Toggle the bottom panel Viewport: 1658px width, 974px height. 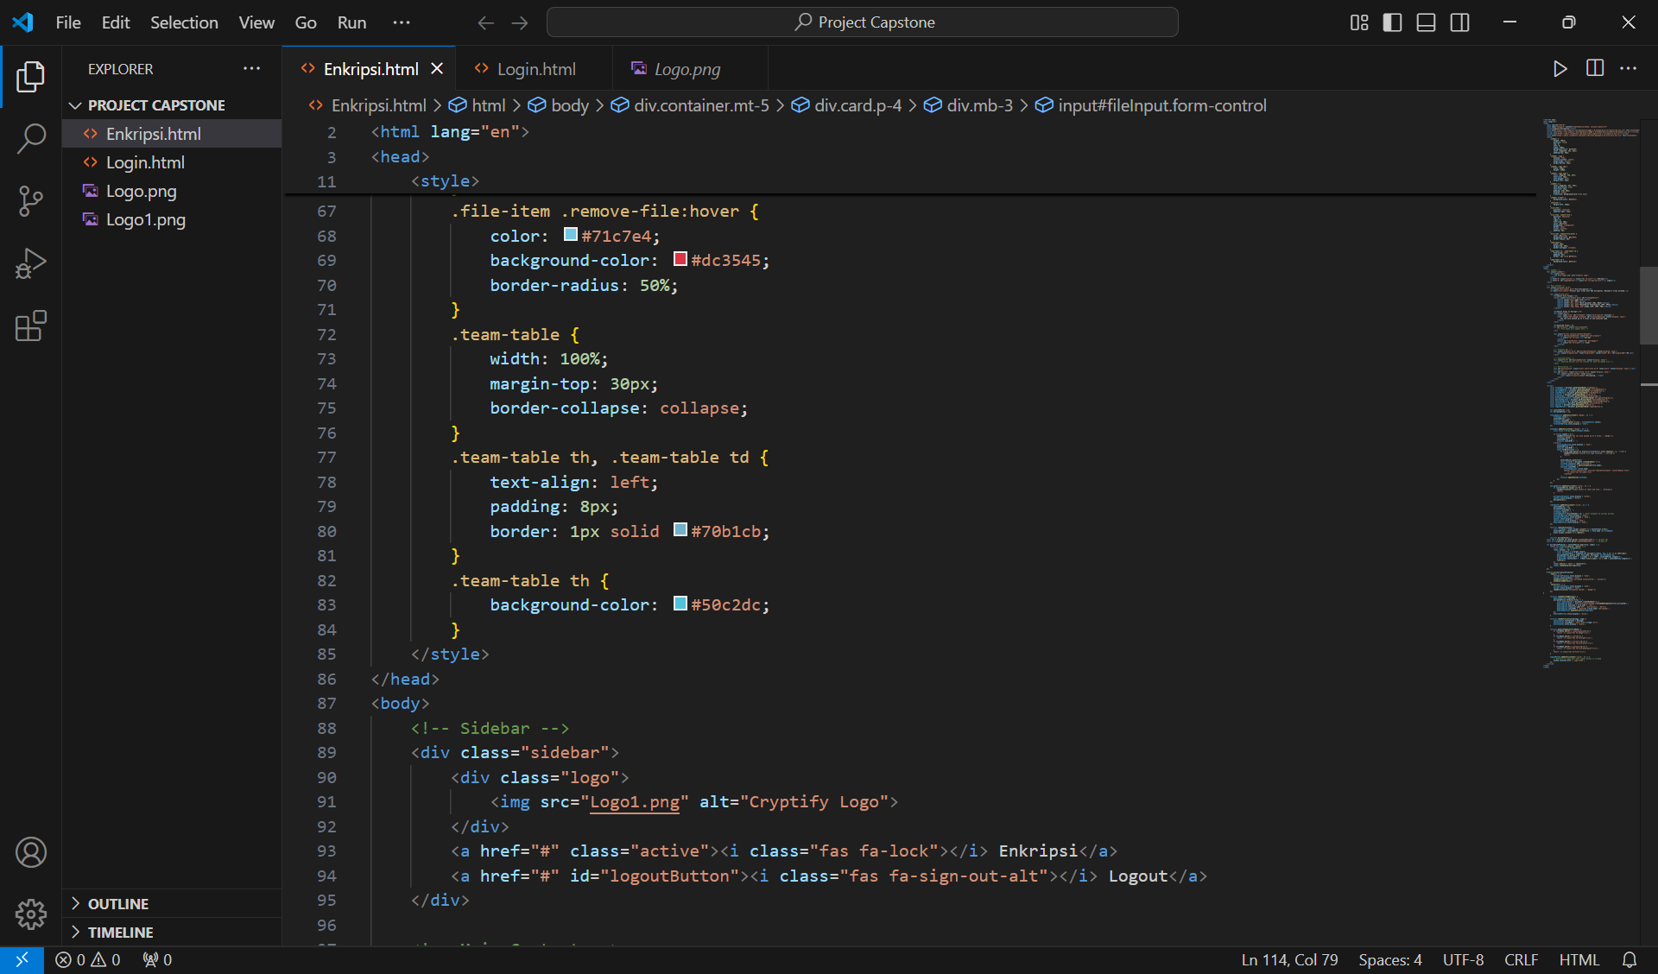point(1427,22)
